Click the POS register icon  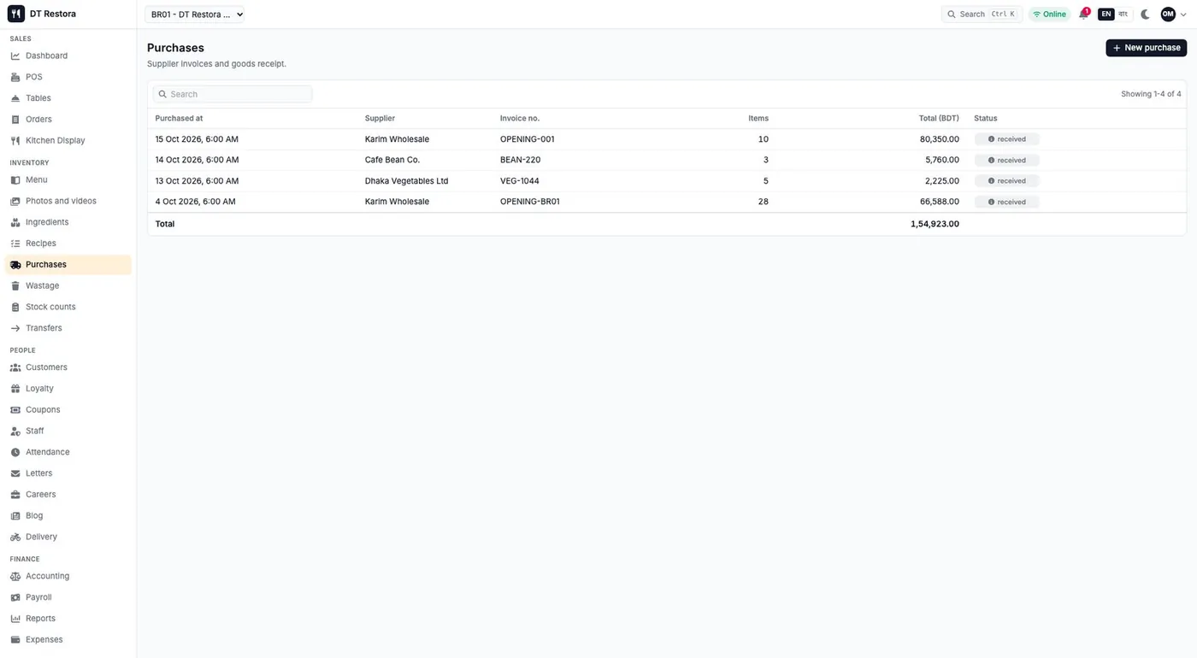[x=15, y=77]
